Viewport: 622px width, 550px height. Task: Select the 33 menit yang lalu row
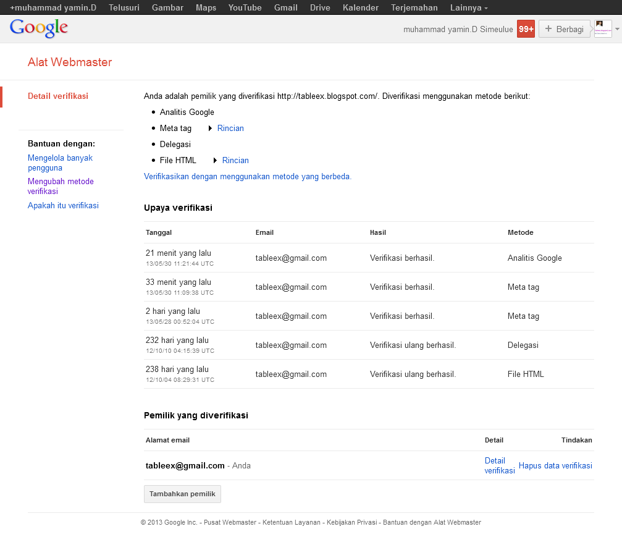pos(369,287)
